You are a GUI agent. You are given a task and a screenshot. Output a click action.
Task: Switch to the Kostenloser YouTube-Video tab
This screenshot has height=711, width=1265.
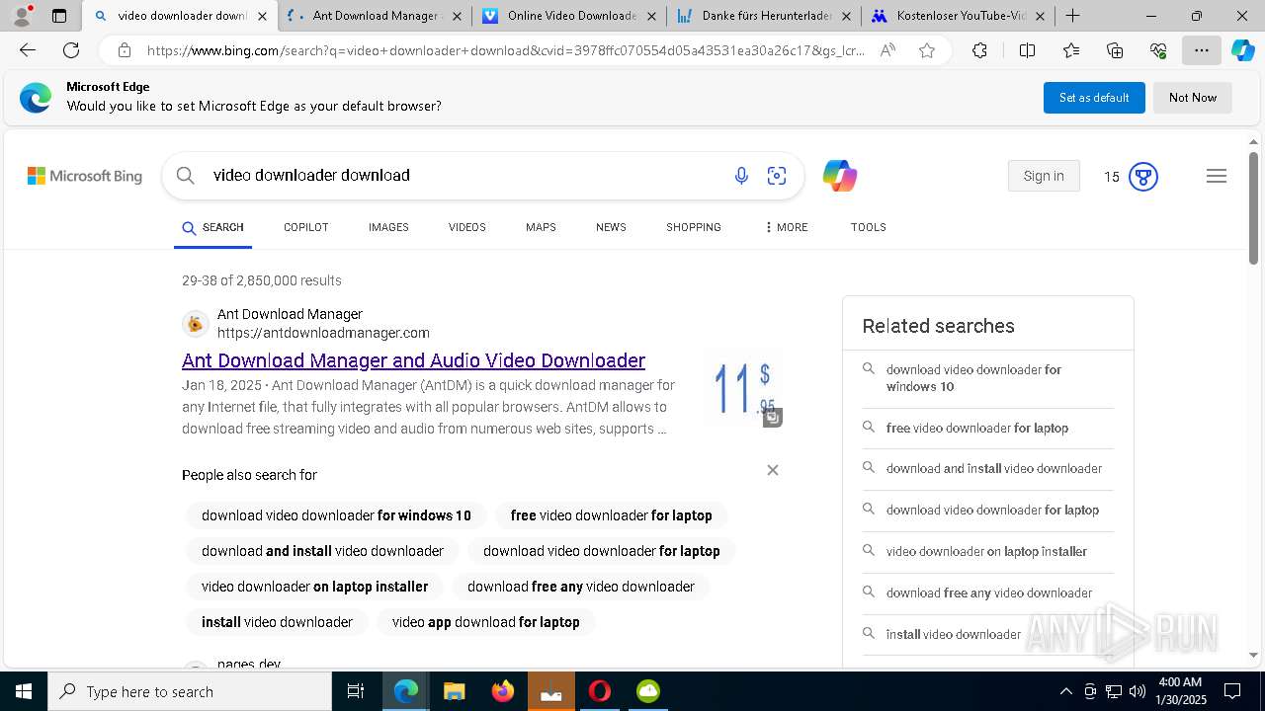coord(958,16)
